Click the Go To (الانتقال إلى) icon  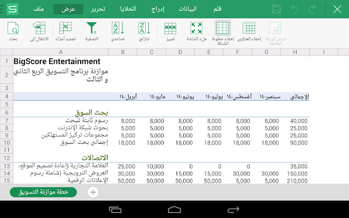[x=39, y=31]
